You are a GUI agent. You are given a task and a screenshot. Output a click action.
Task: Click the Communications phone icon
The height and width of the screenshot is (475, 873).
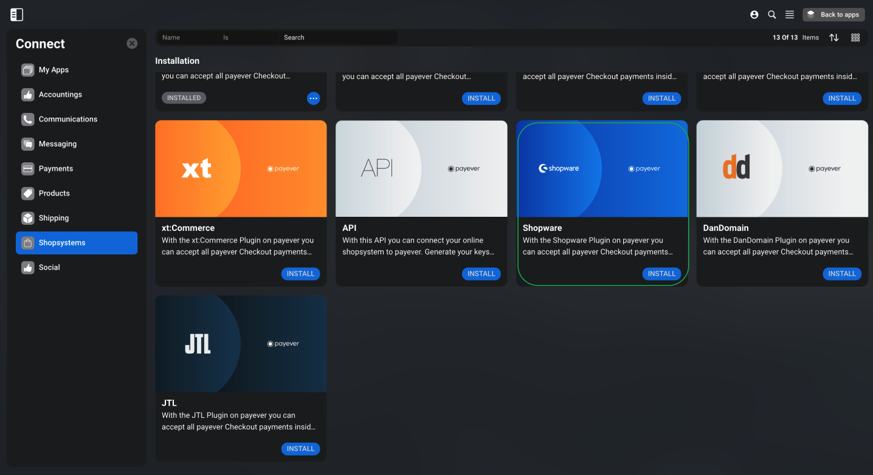[27, 119]
